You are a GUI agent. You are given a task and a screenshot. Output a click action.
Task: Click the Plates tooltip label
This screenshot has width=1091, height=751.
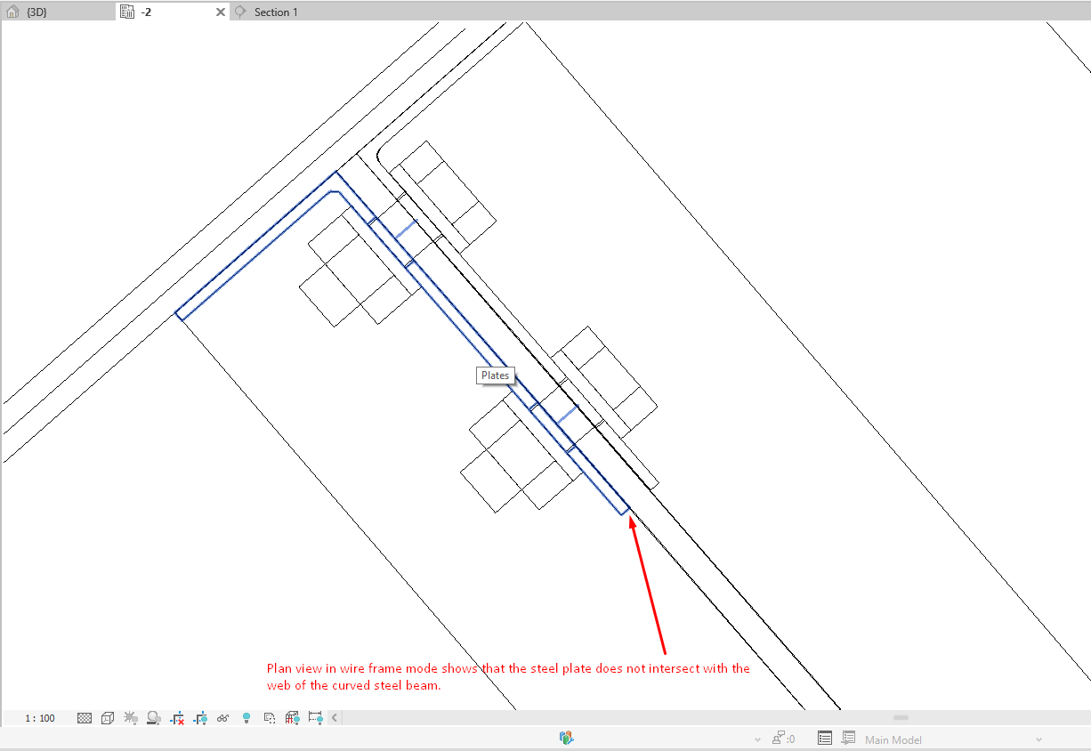click(x=495, y=375)
